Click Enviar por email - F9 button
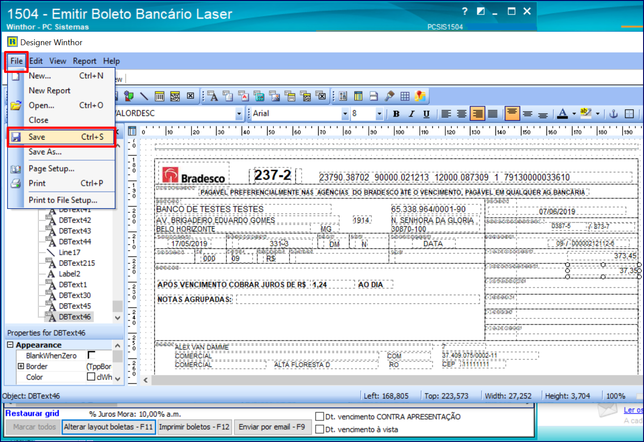 pos(272,427)
